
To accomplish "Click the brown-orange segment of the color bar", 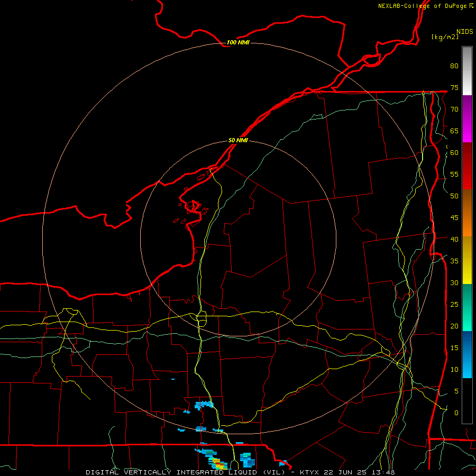I will (467, 213).
